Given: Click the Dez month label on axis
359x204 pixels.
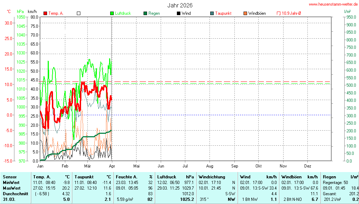Looking at the screenshot, I should click(x=308, y=166).
